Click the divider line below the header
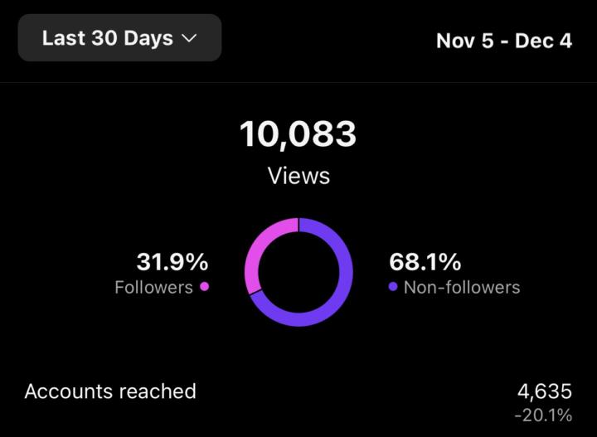The height and width of the screenshot is (437, 597). (298, 82)
